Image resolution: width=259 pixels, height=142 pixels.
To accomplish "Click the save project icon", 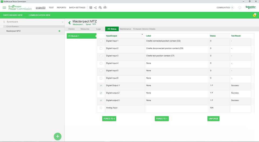I will 91,8.
